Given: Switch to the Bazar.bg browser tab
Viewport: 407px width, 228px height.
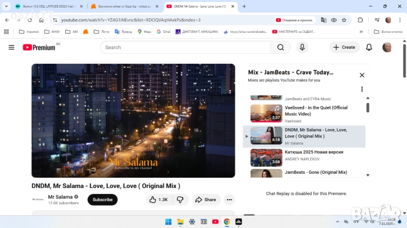Looking at the screenshot, I should point(125,6).
